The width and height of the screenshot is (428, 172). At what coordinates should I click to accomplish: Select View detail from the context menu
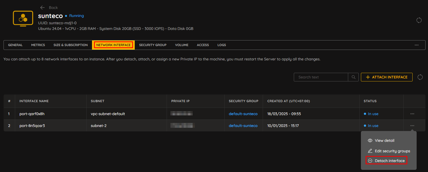pyautogui.click(x=384, y=140)
